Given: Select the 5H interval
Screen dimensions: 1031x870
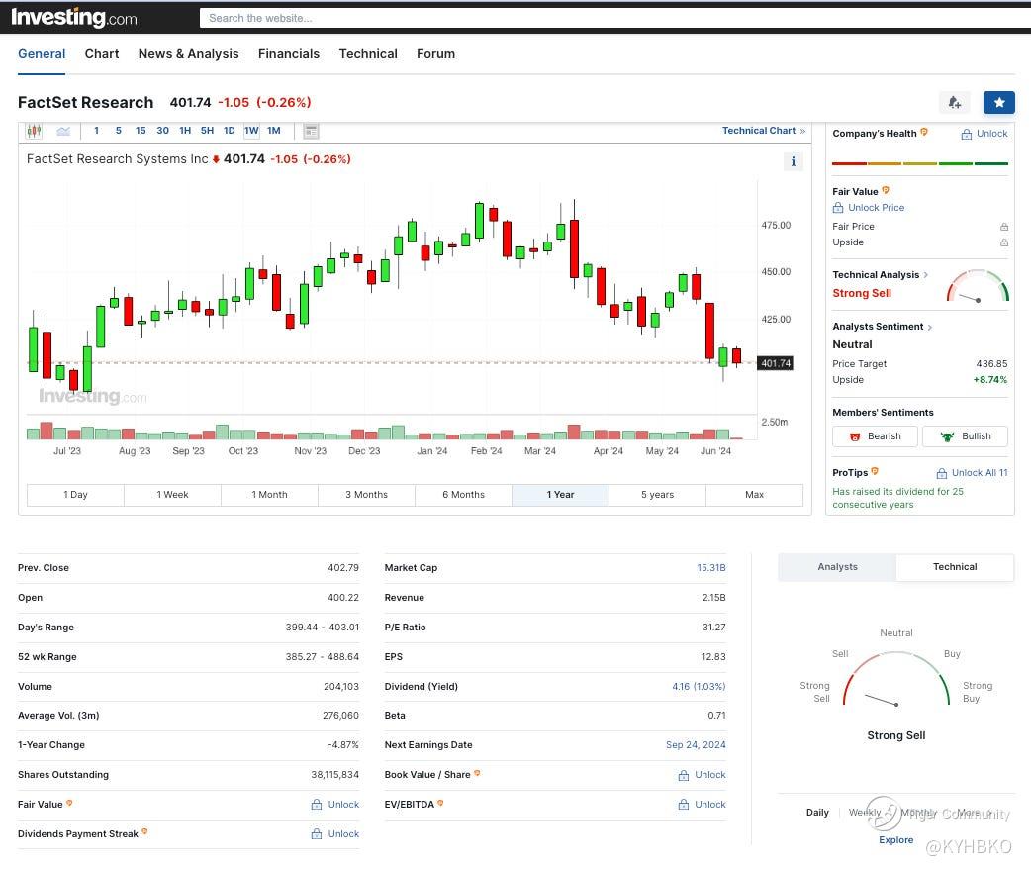Looking at the screenshot, I should point(207,131).
